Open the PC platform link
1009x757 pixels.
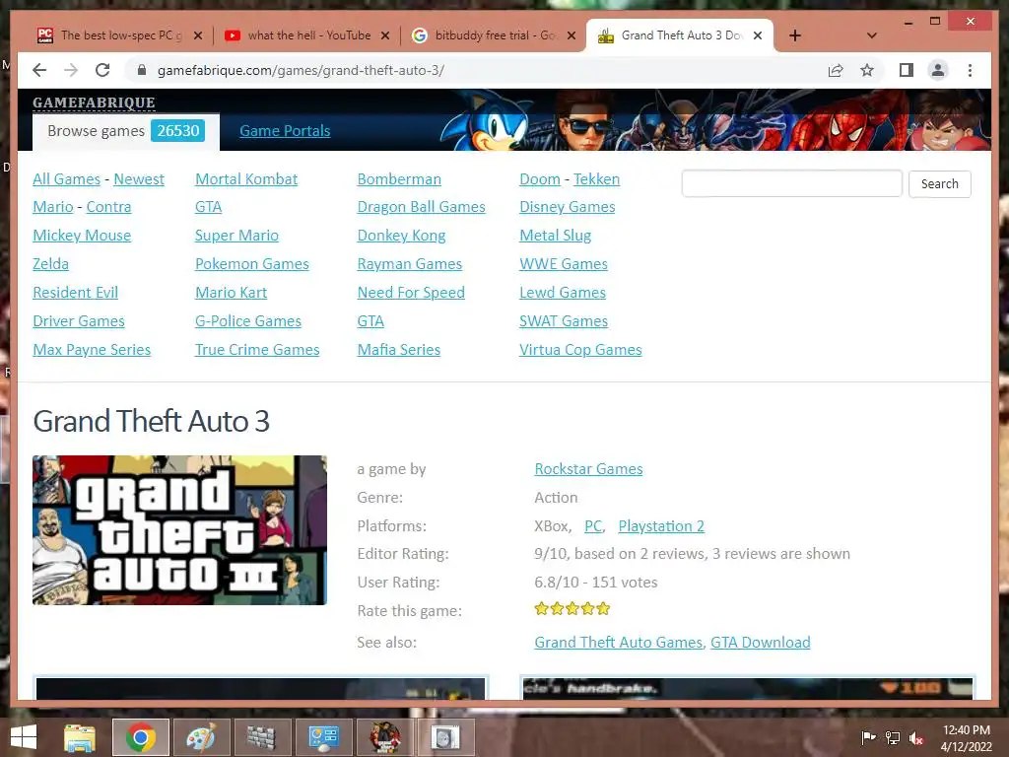[x=593, y=526]
